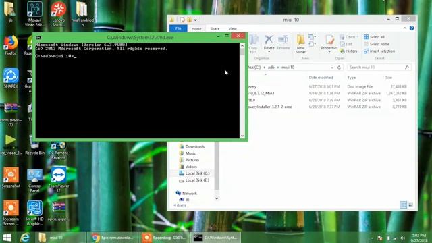Click History in the Open group
Viewport: 432px width, 243px height.
pyautogui.click(x=349, y=51)
